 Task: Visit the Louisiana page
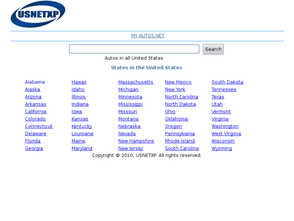point(82,133)
